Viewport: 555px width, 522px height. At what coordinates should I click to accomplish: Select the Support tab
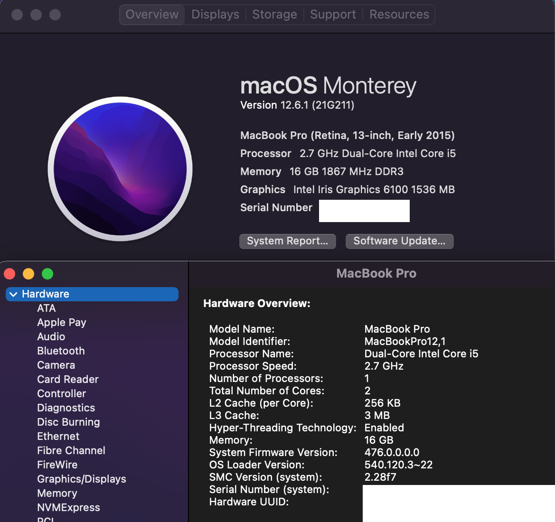pos(333,15)
